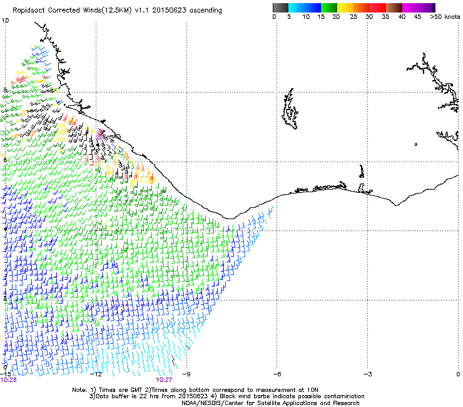Click the inland lake outline near -6 longitude
The width and height of the screenshot is (463, 407).
pos(290,109)
